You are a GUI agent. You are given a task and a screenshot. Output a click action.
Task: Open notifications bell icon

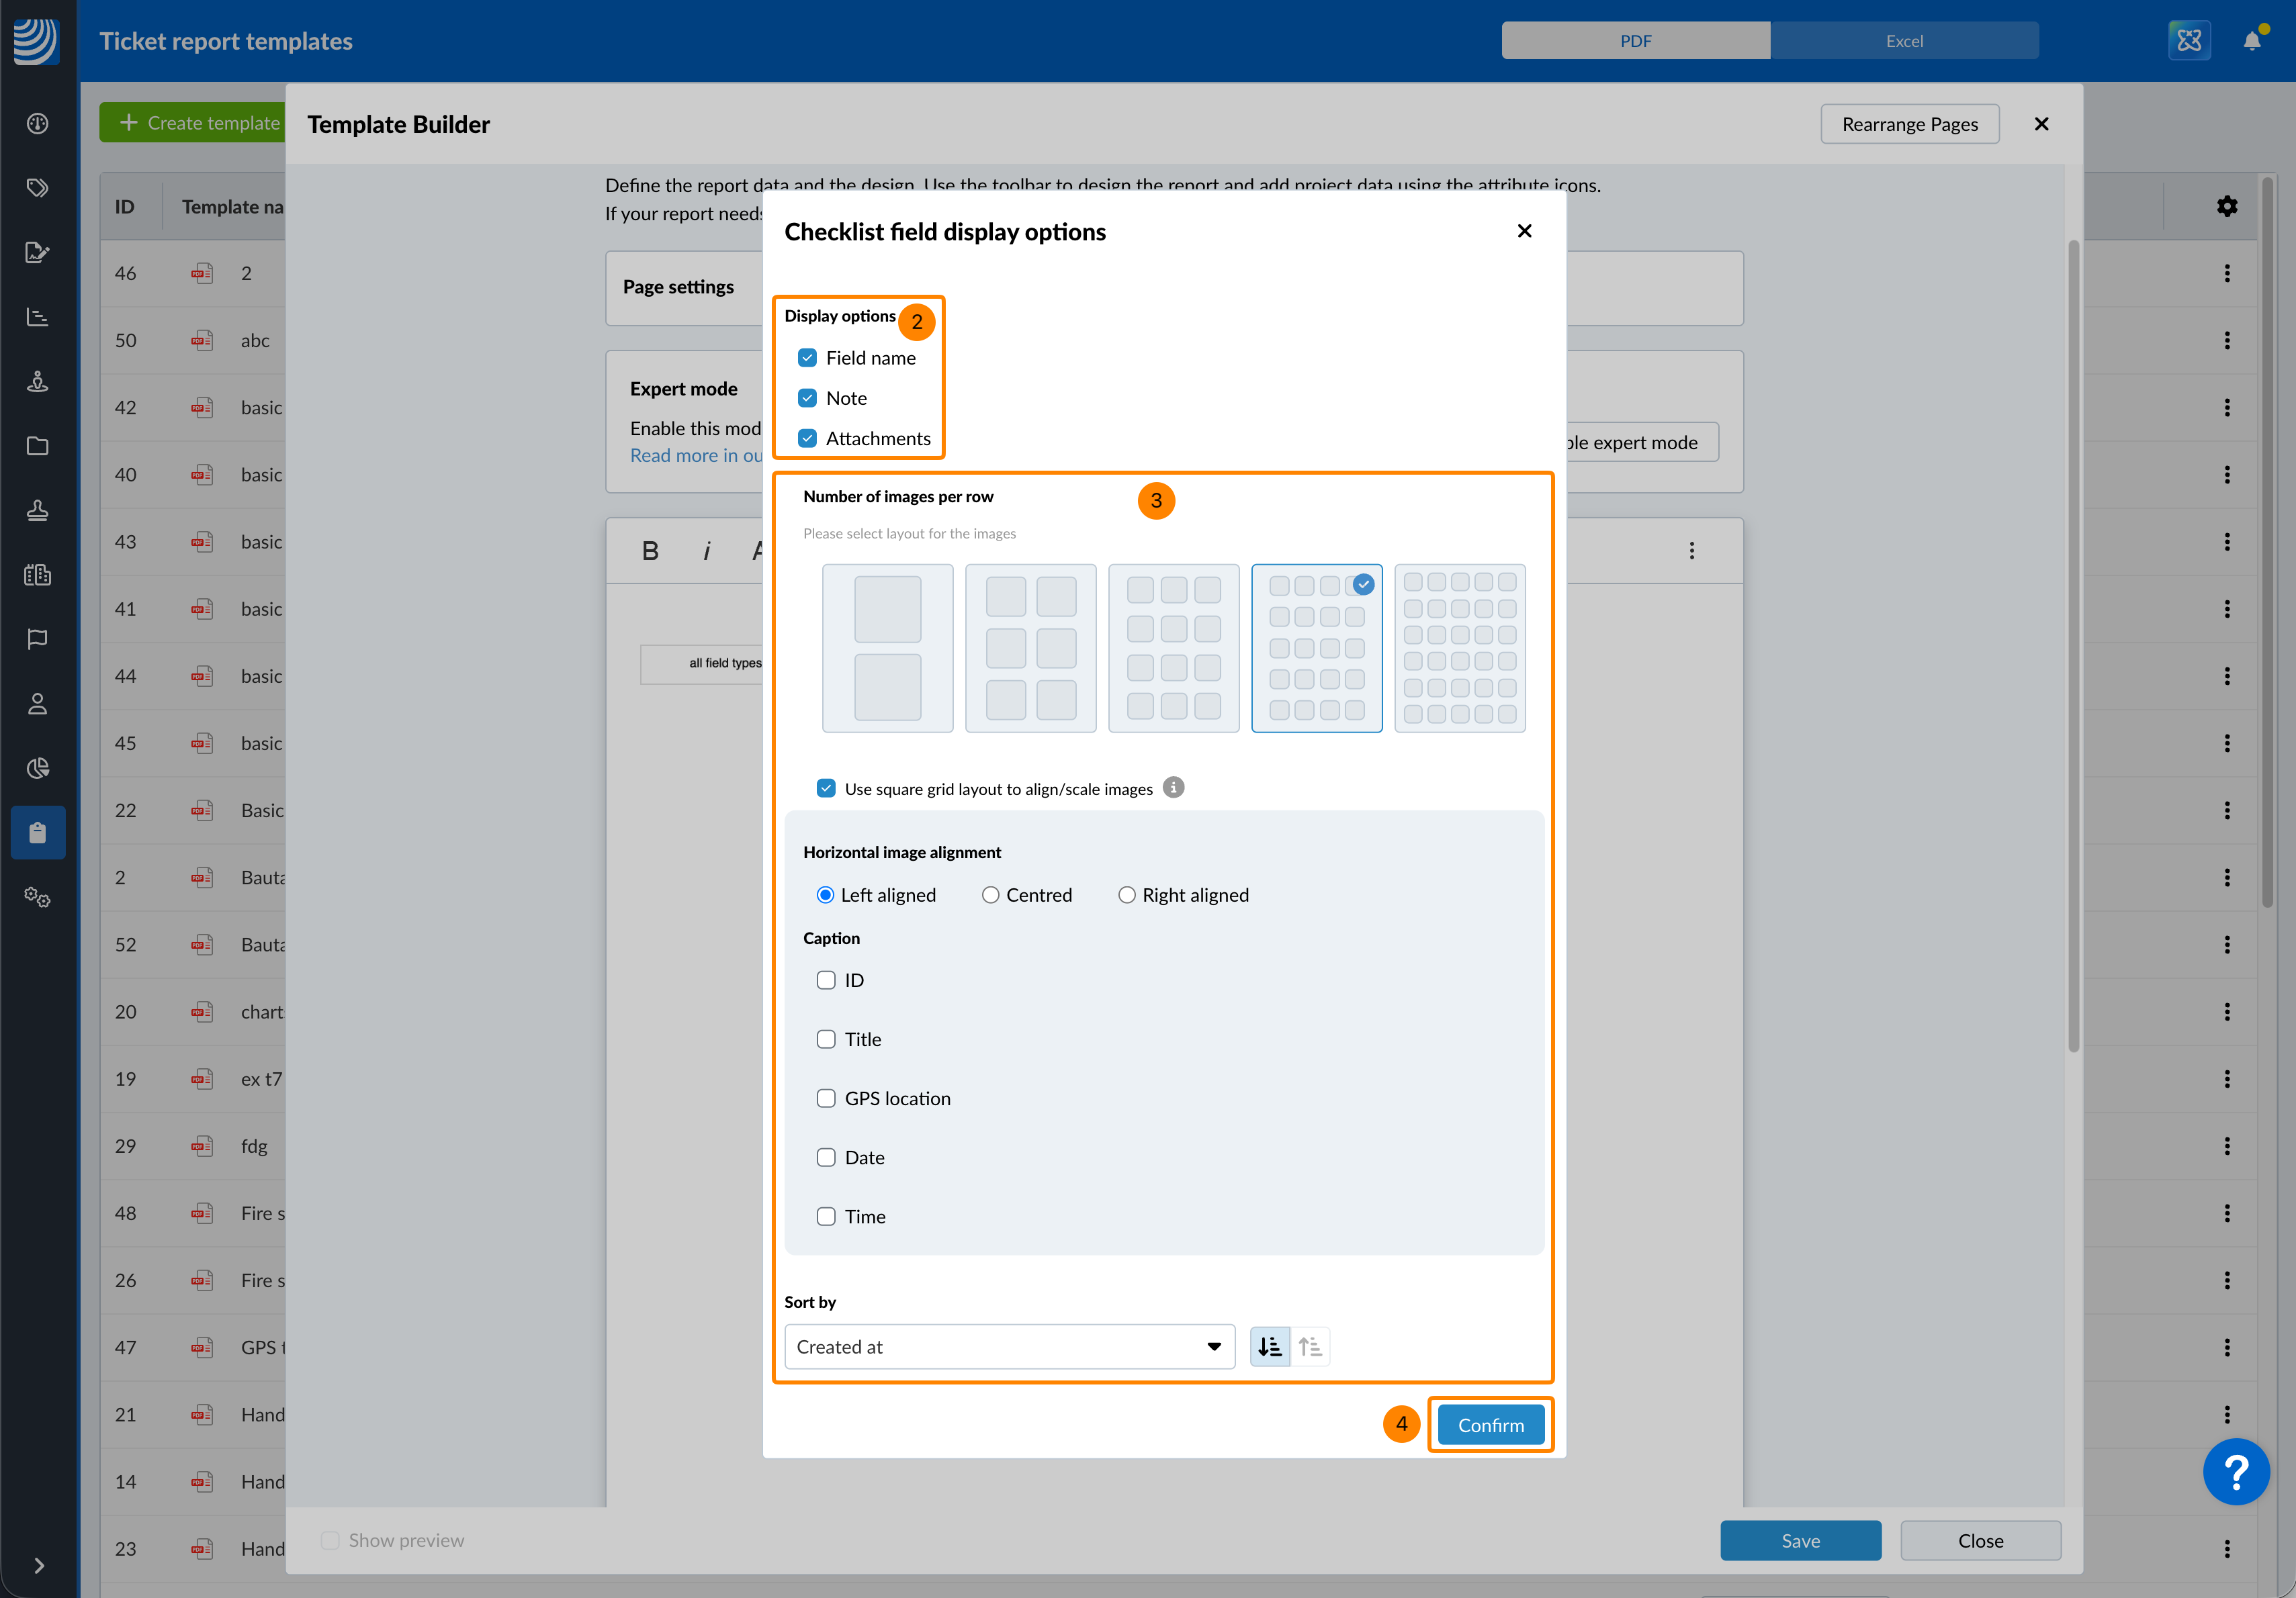click(2251, 41)
